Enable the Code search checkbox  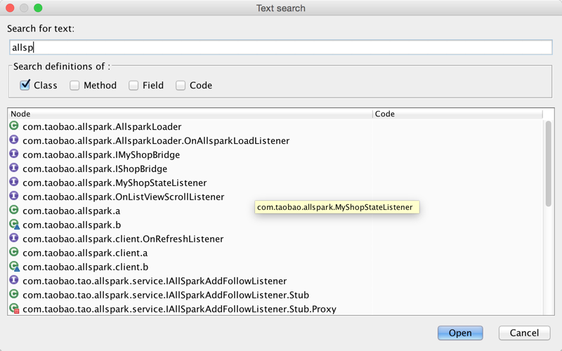click(181, 86)
